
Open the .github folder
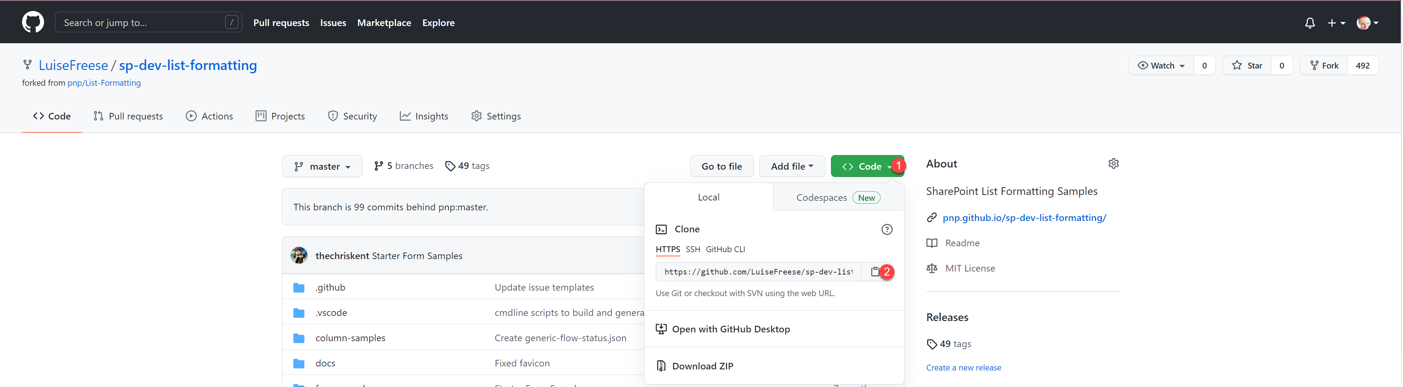coord(330,288)
